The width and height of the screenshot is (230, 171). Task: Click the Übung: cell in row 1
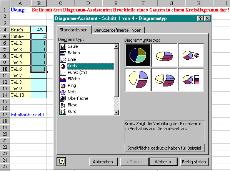20,10
